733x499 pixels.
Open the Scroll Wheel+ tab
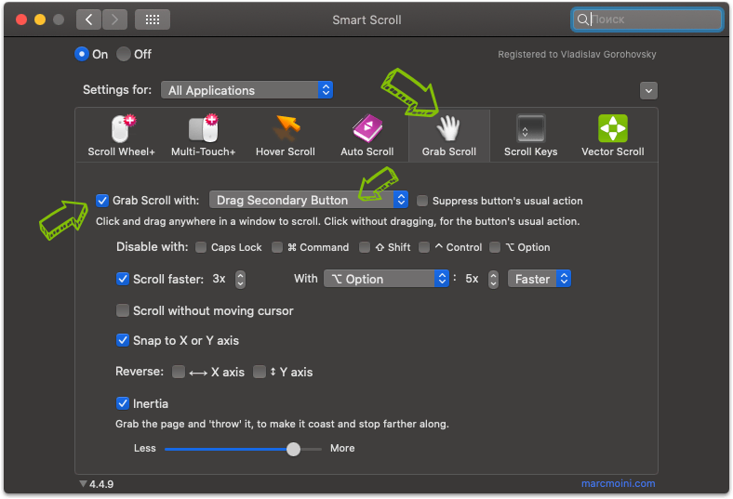(121, 136)
